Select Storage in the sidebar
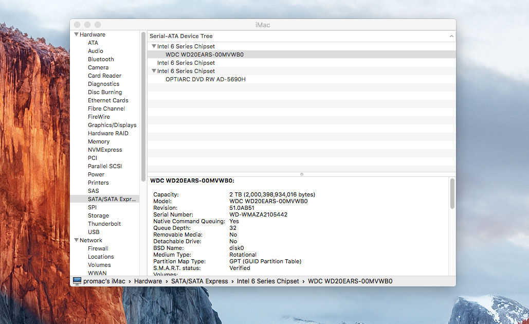Viewport: 529px width, 324px height. (98, 215)
